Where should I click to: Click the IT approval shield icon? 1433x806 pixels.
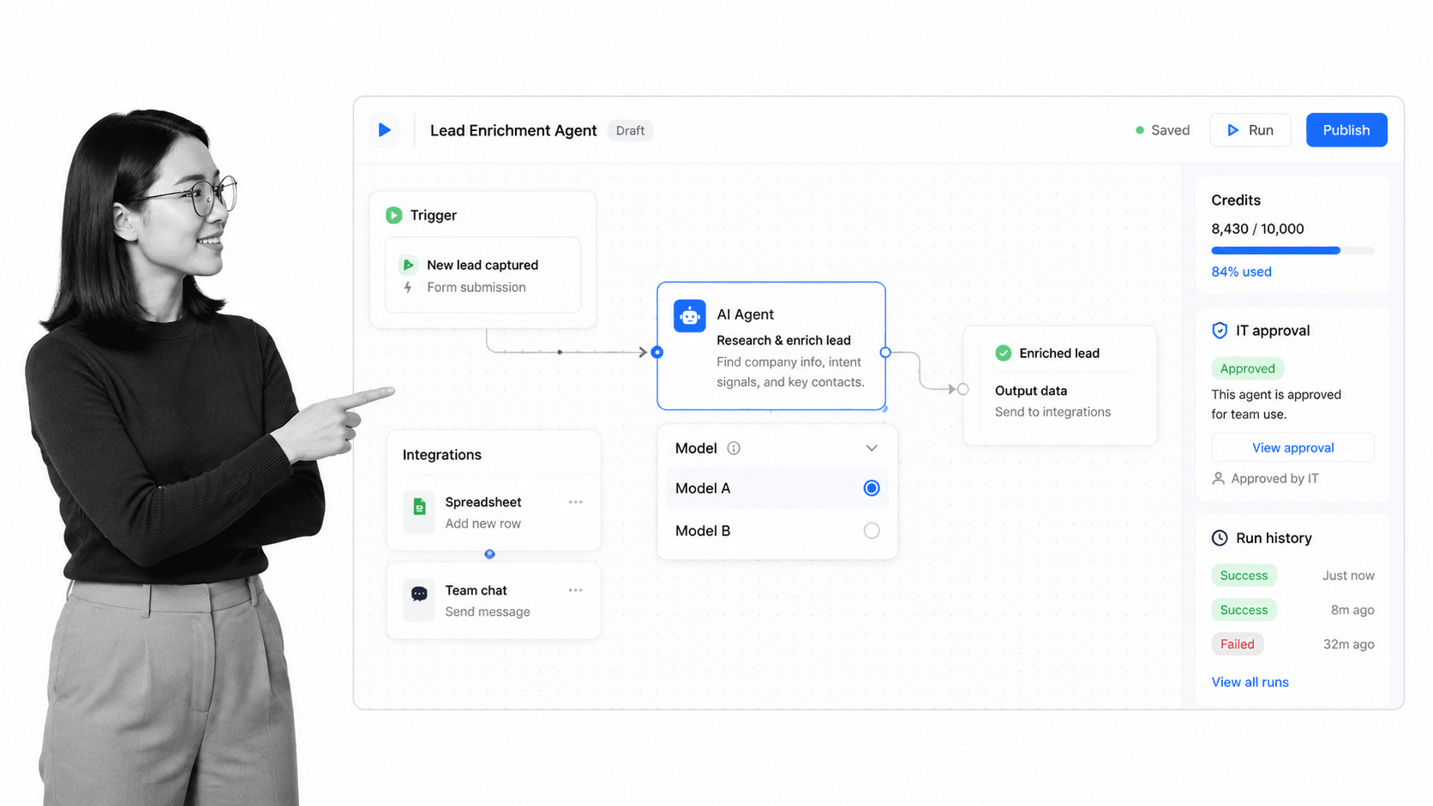click(x=1220, y=331)
